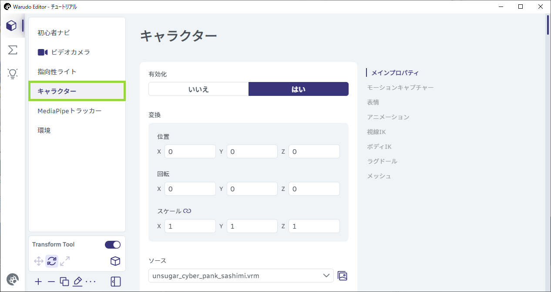
Task: Open the Blueprints sigma tab
Action: click(x=13, y=50)
